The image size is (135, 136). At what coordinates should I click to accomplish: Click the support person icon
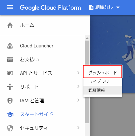(x=10, y=87)
